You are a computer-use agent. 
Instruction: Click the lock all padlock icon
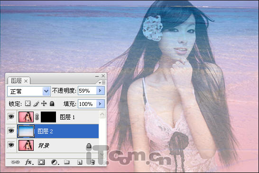pos(52,104)
